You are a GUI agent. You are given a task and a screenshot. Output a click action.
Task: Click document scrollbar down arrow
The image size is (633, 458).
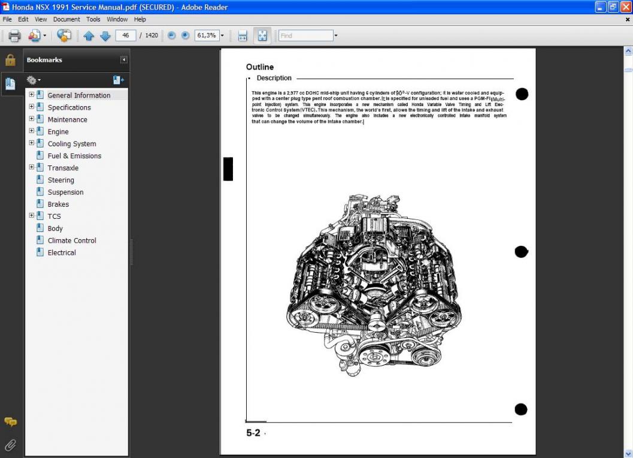628,454
